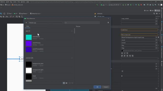Open the Default (en-us) locale dropdown
163x91 pixels.
35,13
